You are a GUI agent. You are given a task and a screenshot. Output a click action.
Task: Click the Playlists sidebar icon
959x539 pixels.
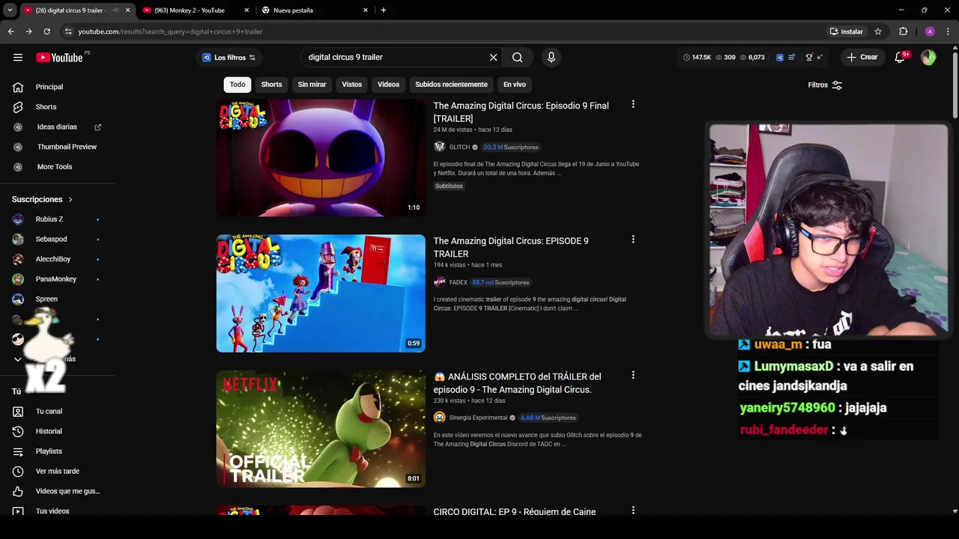18,451
